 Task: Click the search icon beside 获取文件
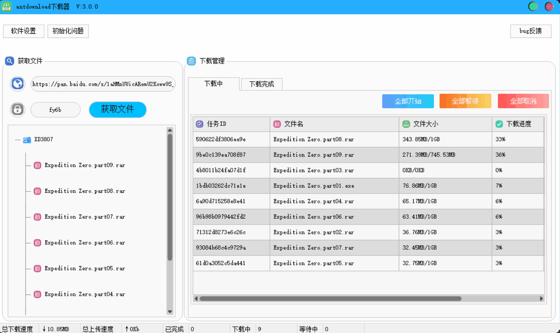tap(10, 61)
